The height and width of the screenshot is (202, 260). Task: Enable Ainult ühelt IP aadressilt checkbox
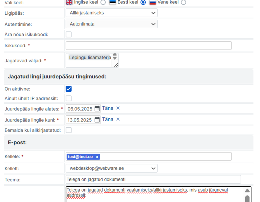[x=68, y=98]
